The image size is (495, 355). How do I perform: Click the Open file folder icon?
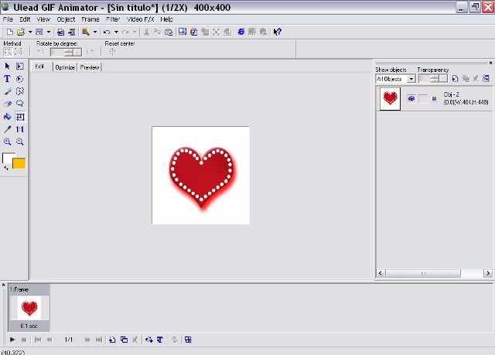[21, 32]
